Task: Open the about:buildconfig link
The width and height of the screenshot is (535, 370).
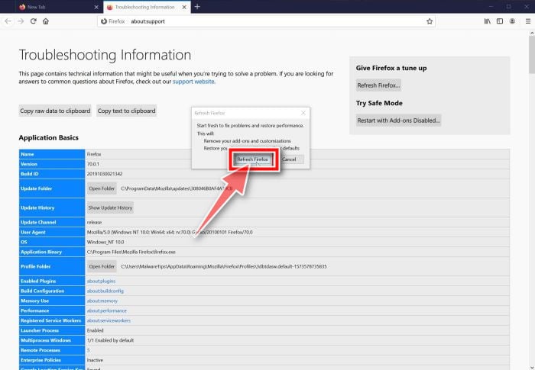Action: [x=105, y=291]
